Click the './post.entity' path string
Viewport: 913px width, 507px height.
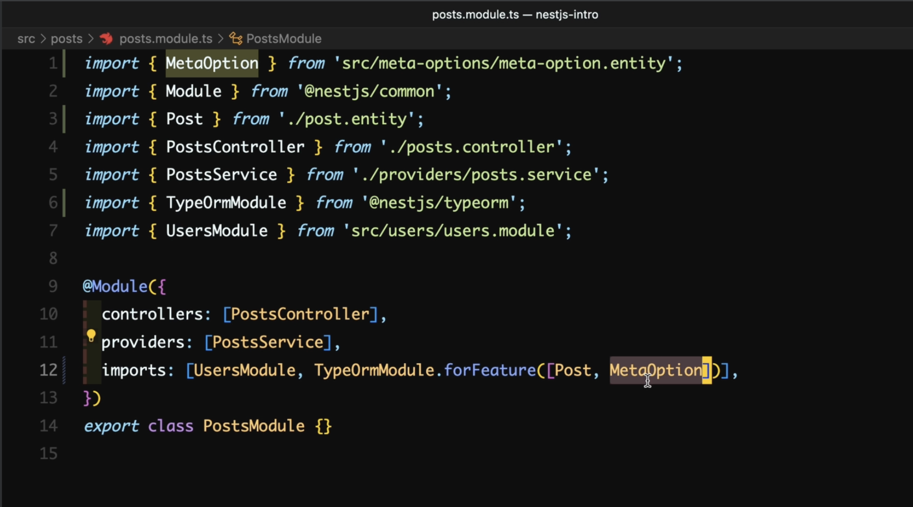(x=346, y=119)
